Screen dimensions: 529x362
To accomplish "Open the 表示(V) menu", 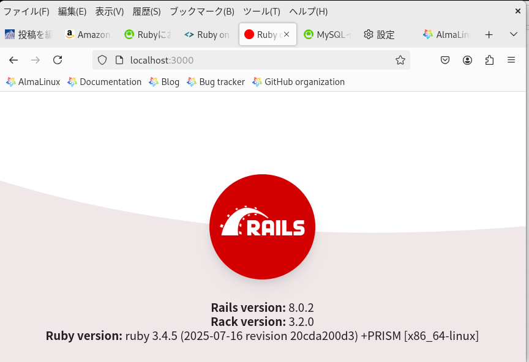I will click(x=110, y=12).
